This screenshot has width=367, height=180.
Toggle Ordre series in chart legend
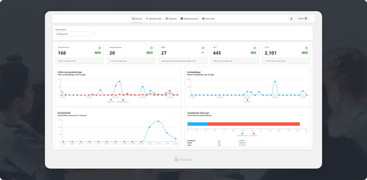(x=111, y=100)
